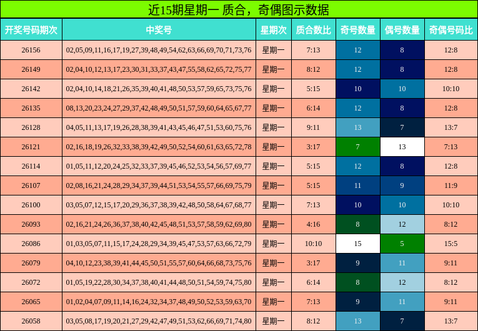Click the 奇号数量 column header
Viewport: 478px width, 331px height.
click(358, 29)
